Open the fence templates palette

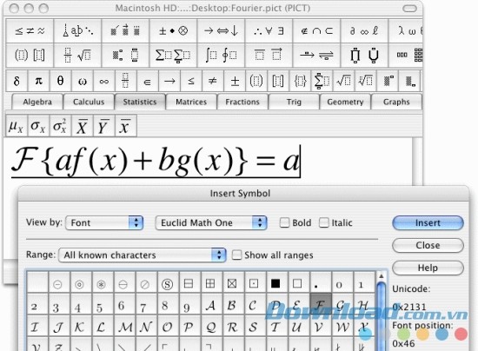click(x=30, y=55)
